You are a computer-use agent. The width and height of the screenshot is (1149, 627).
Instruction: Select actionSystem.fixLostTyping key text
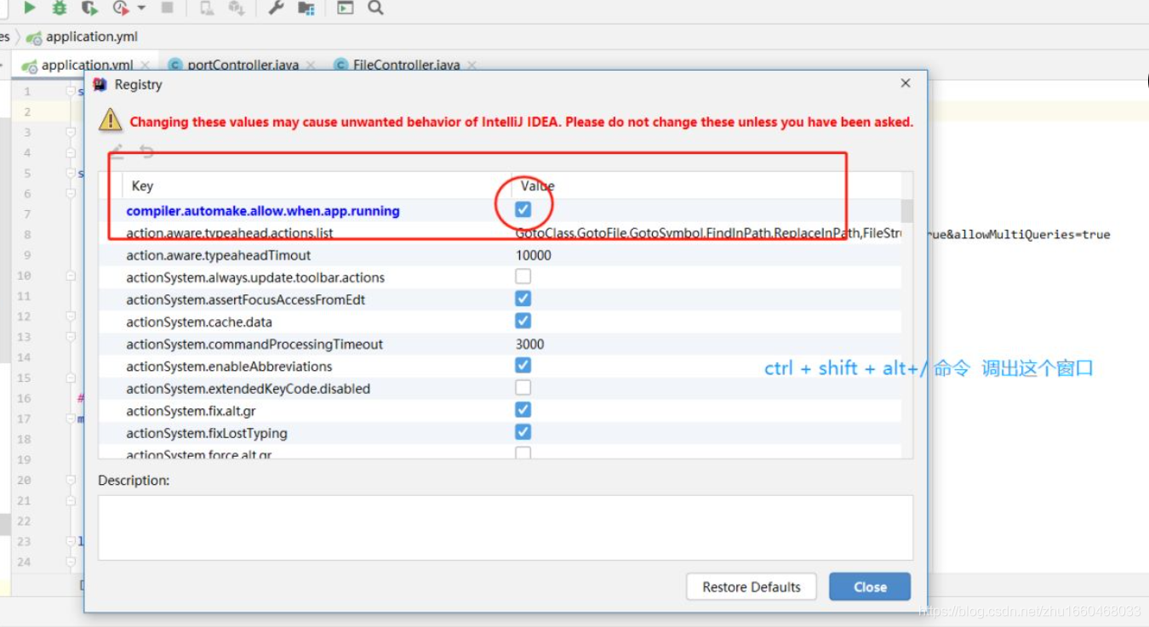click(x=207, y=433)
